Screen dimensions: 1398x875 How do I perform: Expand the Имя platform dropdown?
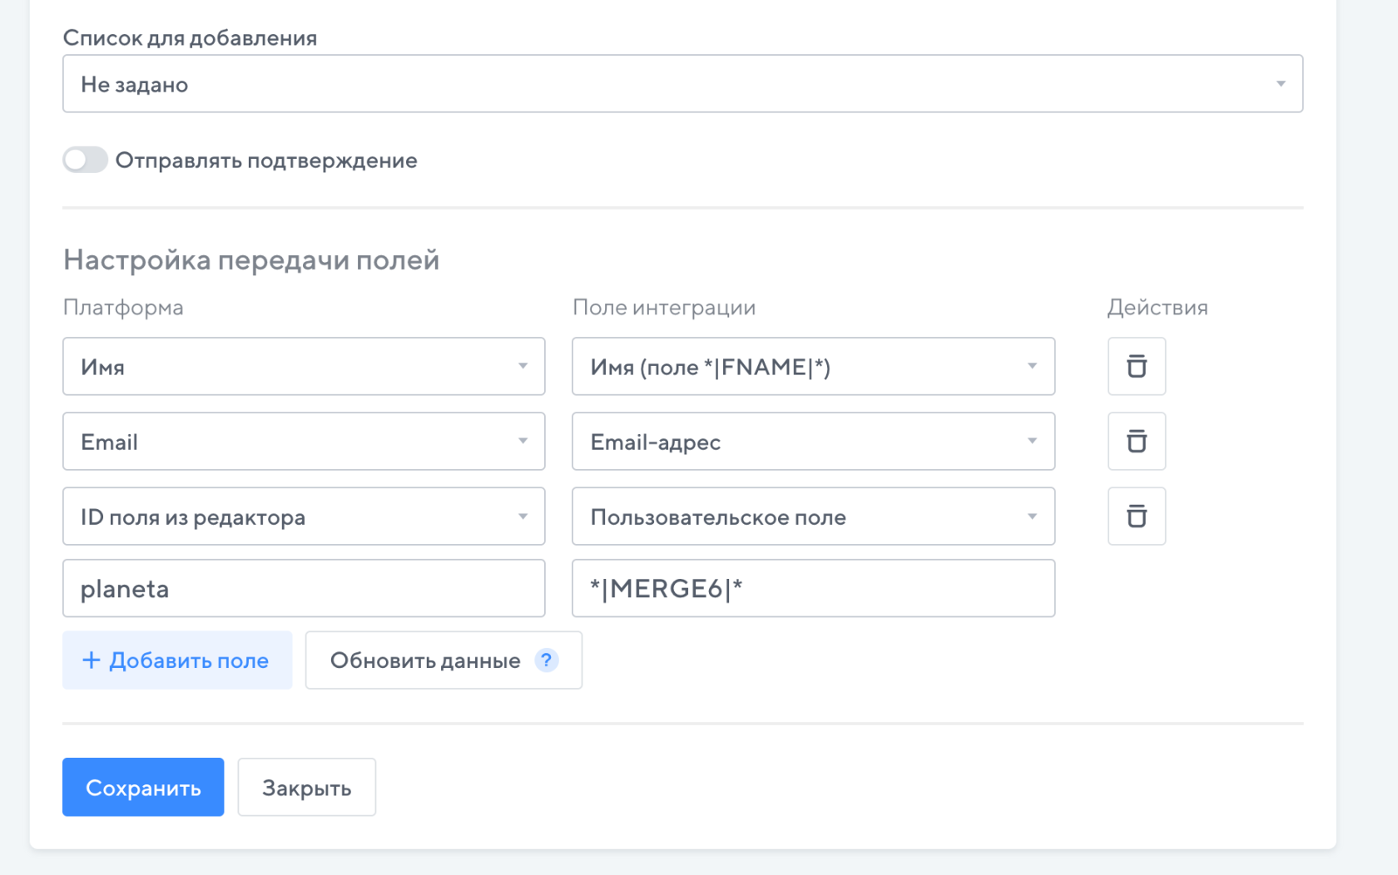click(x=304, y=366)
